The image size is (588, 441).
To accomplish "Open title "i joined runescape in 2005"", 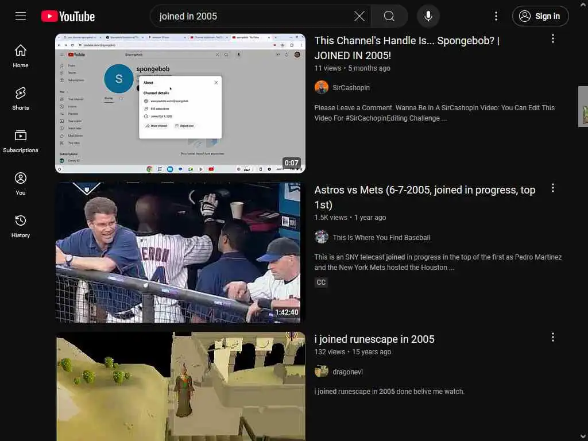I will pyautogui.click(x=374, y=339).
